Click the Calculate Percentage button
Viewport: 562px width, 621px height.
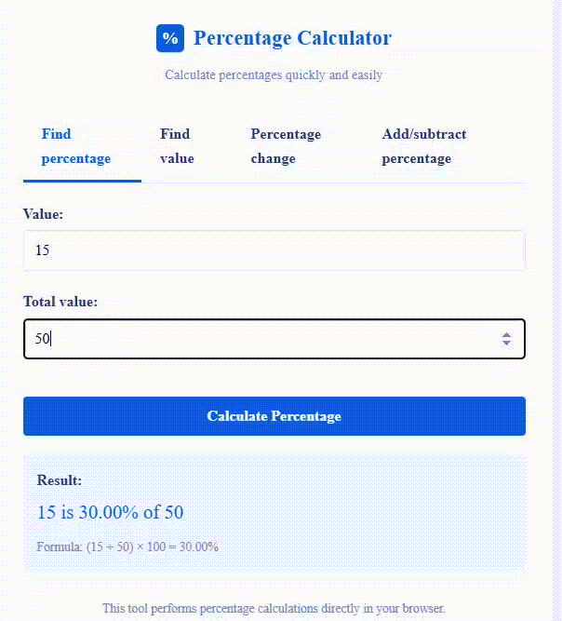274,416
